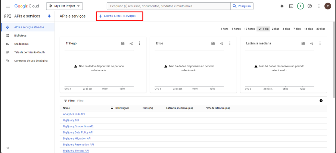The height and width of the screenshot is (153, 336).
Task: Open Tráfego chart more options menu
Action: click(x=140, y=43)
